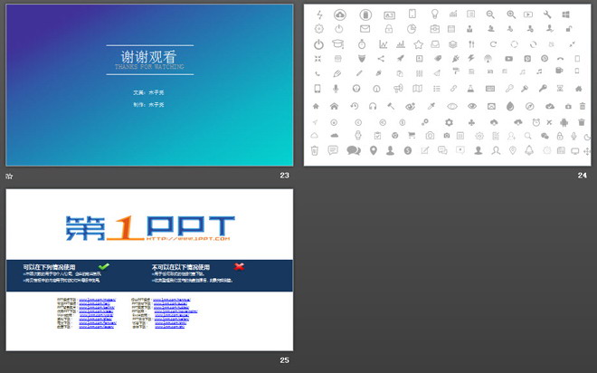This screenshot has height=373, width=597.
Task: Click the 第1PPT logo on slide 25
Action: [x=150, y=228]
